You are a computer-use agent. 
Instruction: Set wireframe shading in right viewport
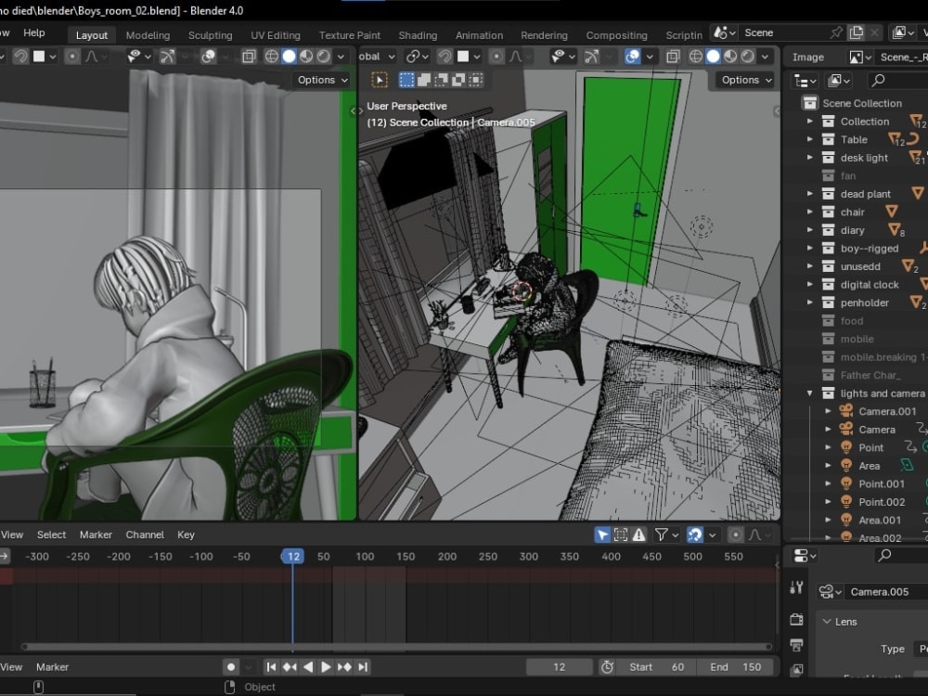696,57
